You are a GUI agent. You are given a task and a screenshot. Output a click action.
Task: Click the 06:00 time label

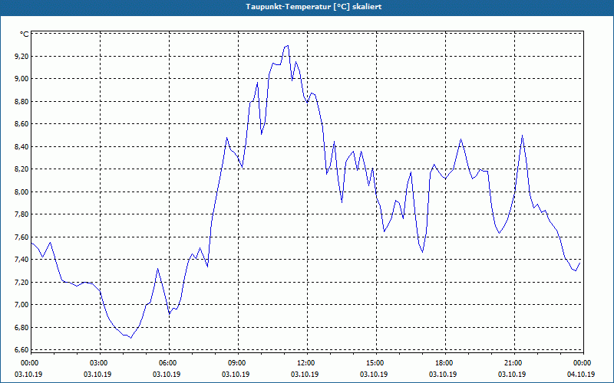tap(169, 363)
